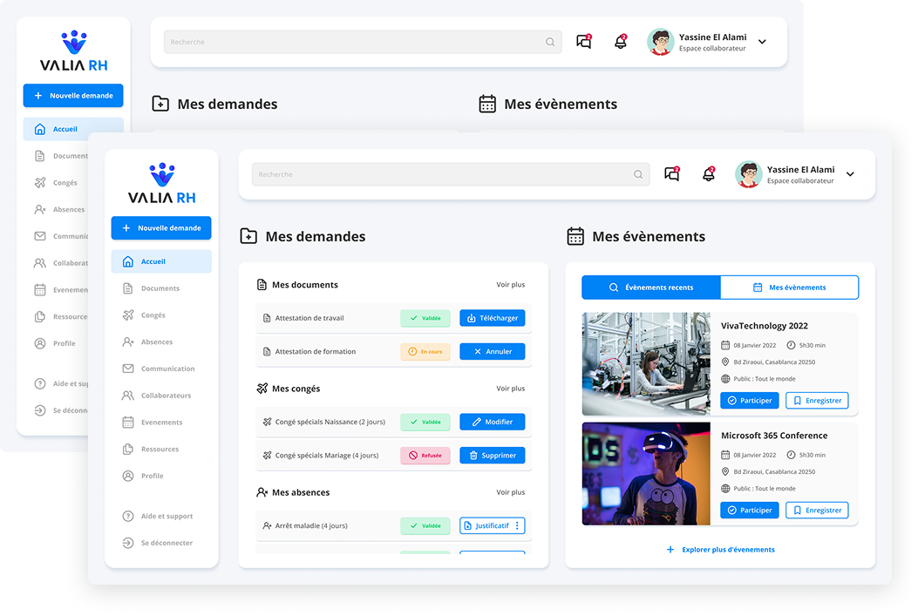Viewport: 918px width, 616px height.
Task: Expand user dropdown chevron in back window
Action: pos(762,42)
